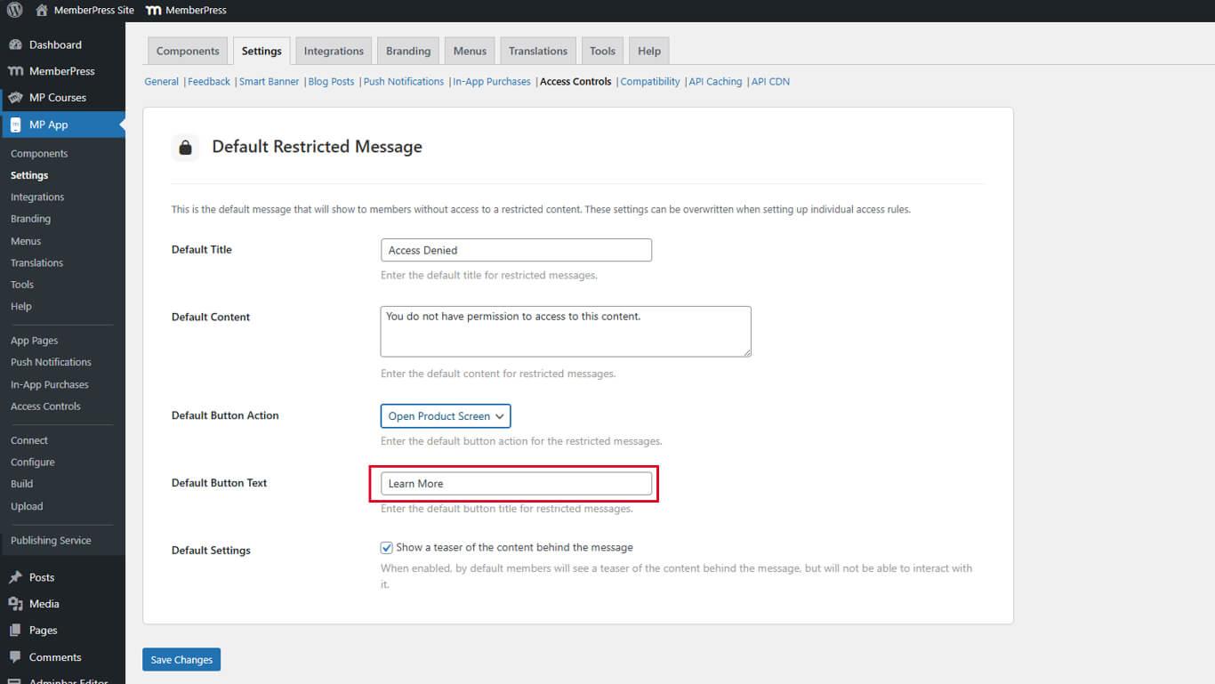Expand the Default Button Action dropdown

[x=446, y=416]
